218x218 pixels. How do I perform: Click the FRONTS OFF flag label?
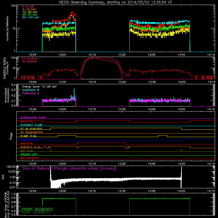pos(29,154)
